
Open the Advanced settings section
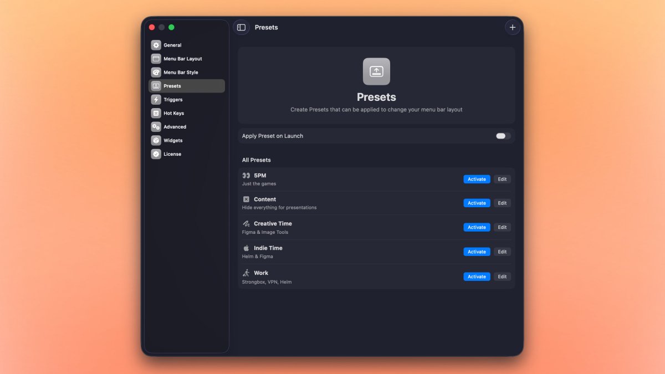click(187, 127)
